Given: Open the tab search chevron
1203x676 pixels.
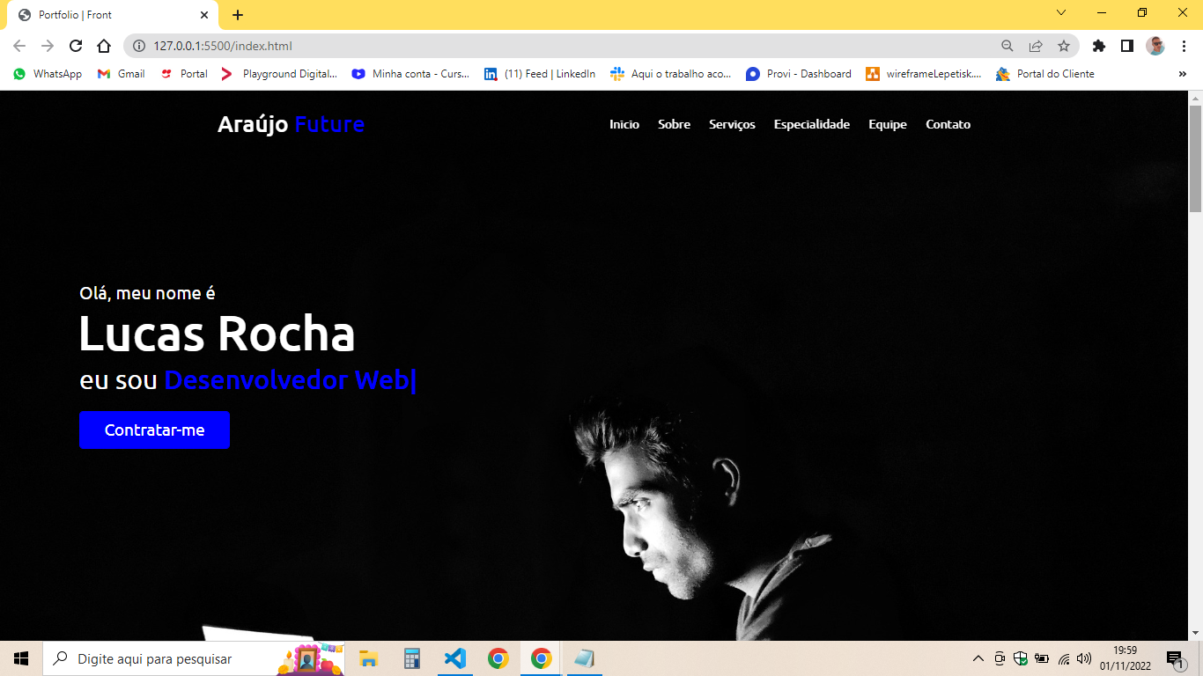Looking at the screenshot, I should (1061, 12).
